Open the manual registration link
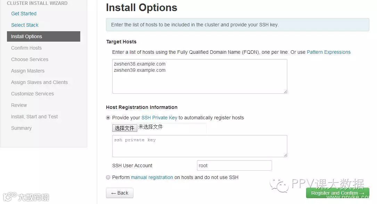 click(152, 177)
